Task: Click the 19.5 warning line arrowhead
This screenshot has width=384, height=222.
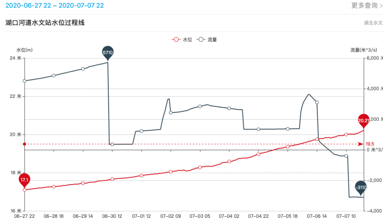Action: pyautogui.click(x=360, y=144)
